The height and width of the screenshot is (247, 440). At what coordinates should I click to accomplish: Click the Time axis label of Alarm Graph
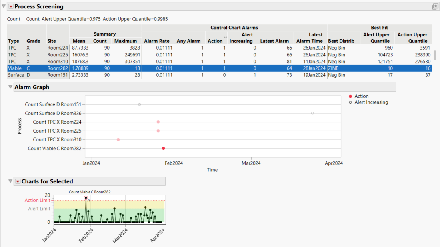click(212, 170)
